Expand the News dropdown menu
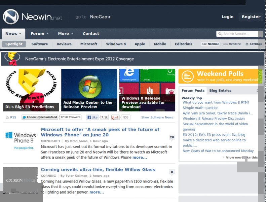This screenshot has width=269, height=202. coord(13,34)
